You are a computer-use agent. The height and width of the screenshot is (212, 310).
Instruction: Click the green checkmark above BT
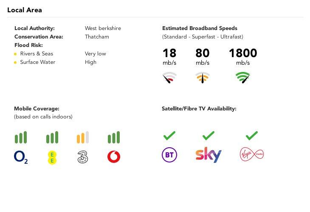coord(169,136)
